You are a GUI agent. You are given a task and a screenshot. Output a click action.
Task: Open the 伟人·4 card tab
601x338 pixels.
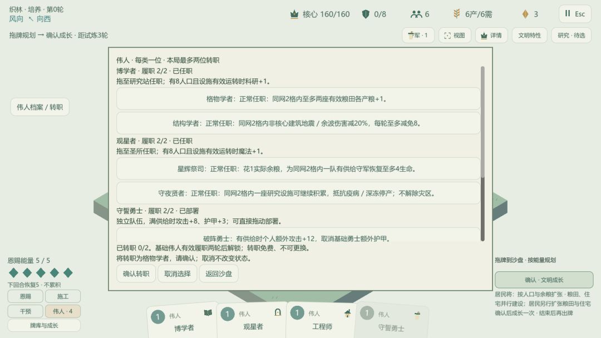click(x=63, y=311)
